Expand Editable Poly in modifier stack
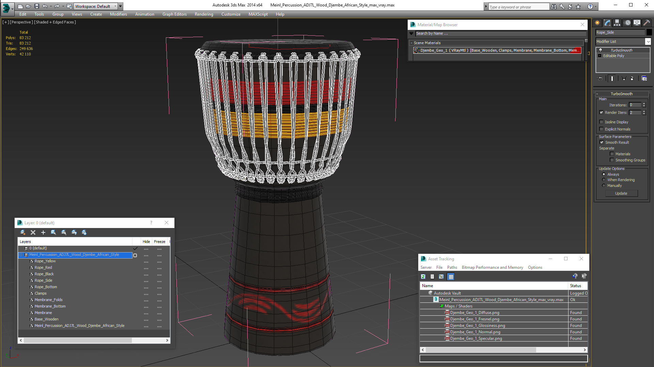 point(599,56)
